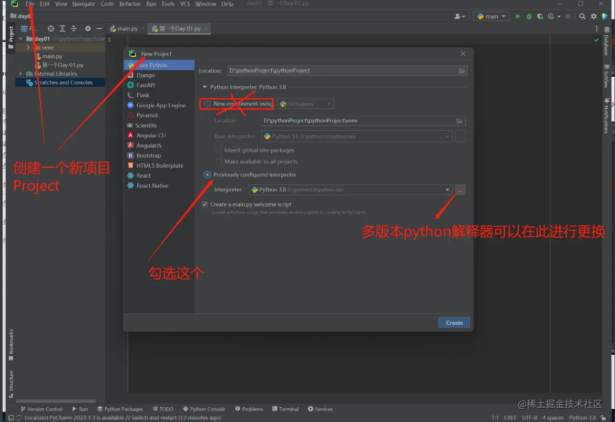
Task: Select HTML5 Boilerplate project type
Action: point(159,166)
